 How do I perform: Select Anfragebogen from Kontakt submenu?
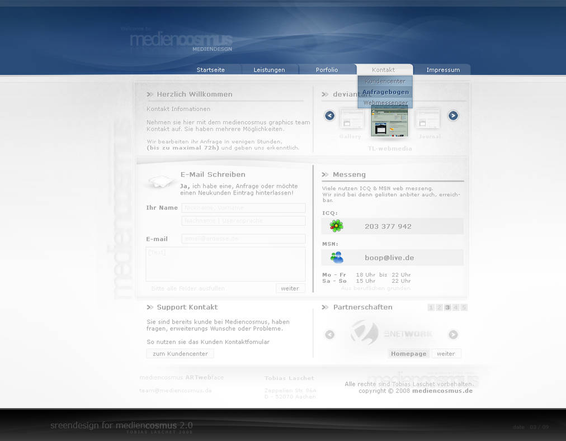(x=385, y=92)
